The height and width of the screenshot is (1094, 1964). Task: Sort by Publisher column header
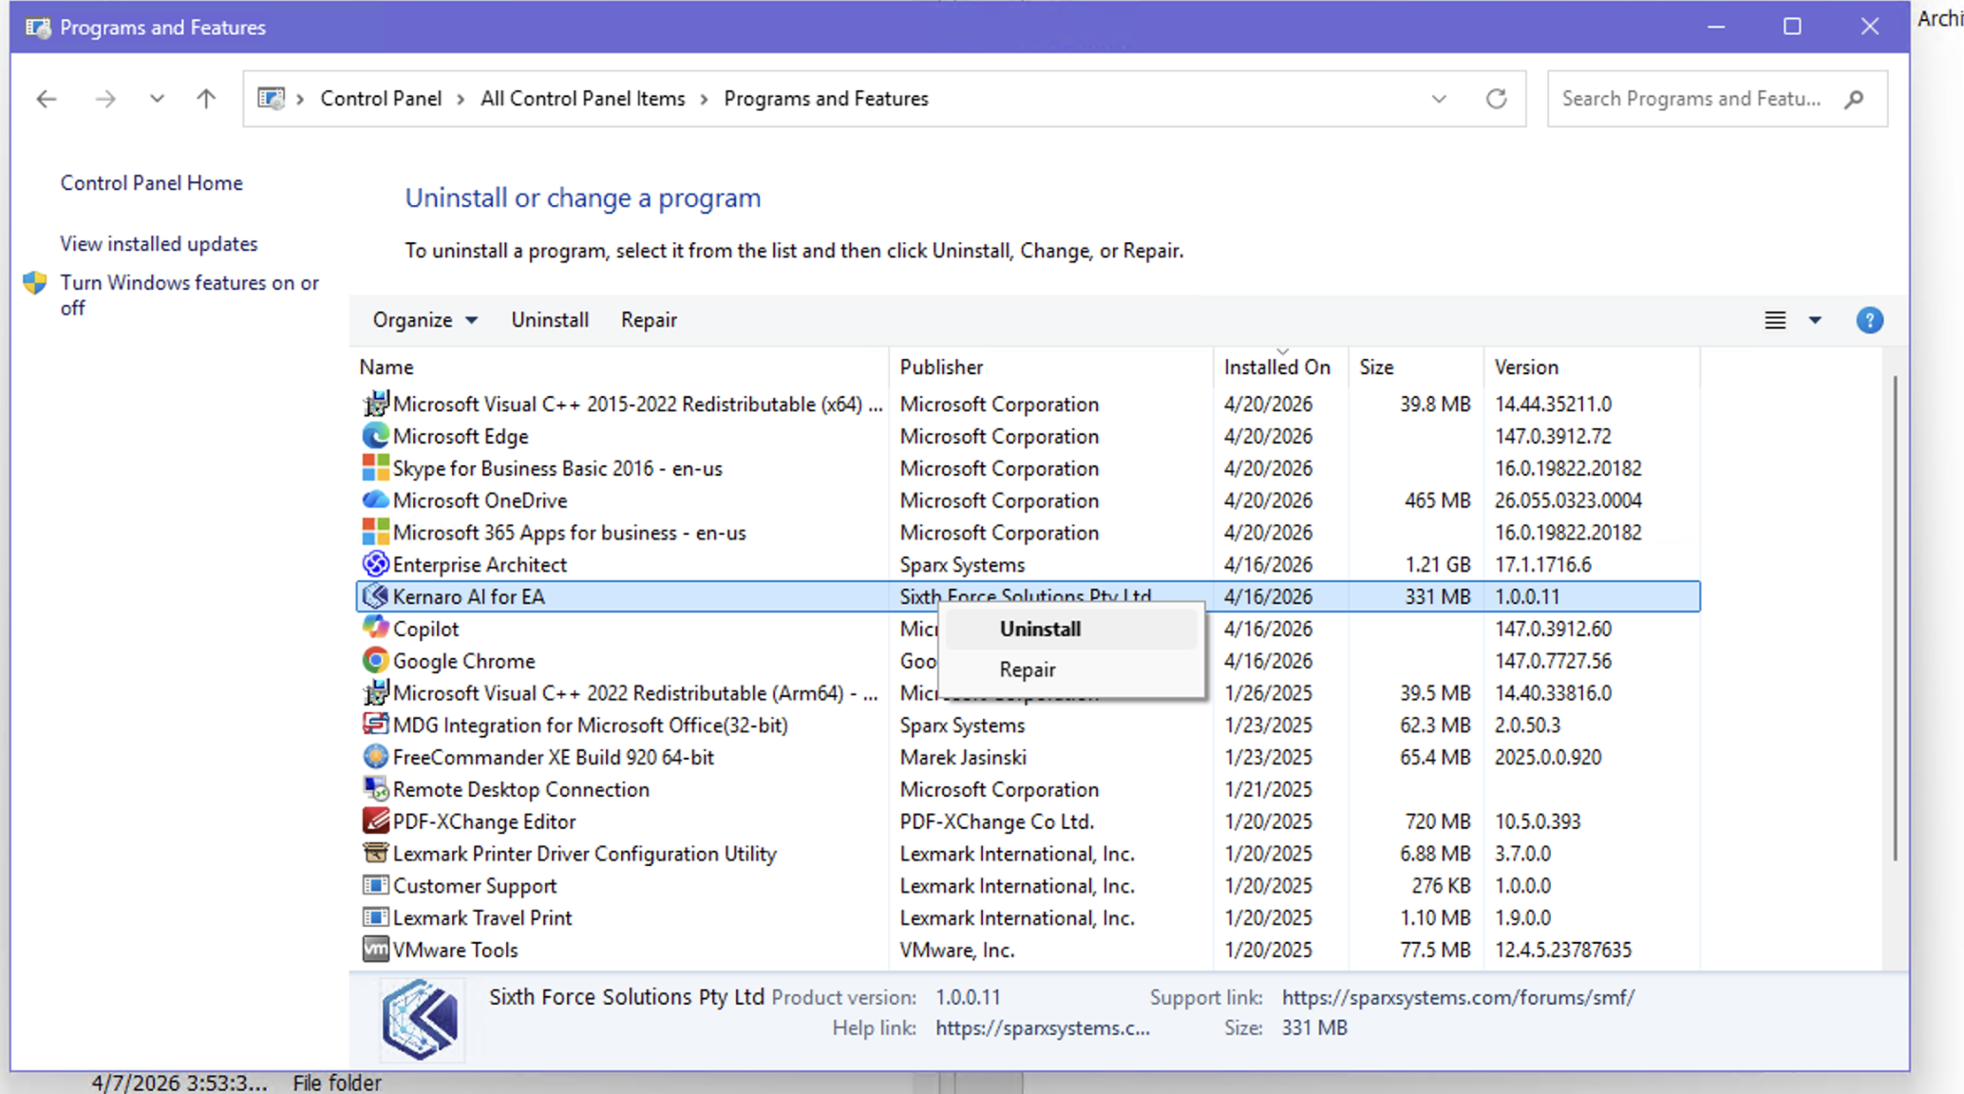click(1051, 368)
